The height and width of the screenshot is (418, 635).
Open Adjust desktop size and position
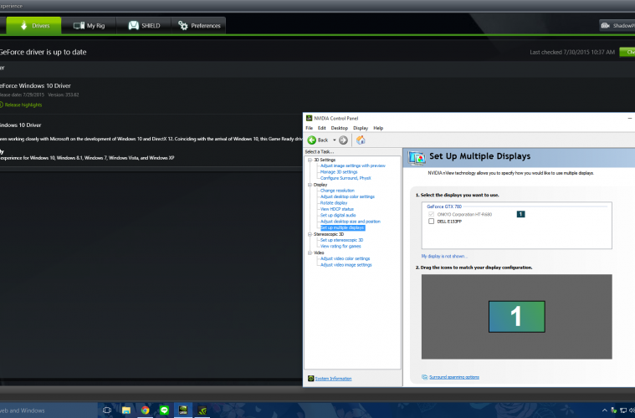pos(351,222)
